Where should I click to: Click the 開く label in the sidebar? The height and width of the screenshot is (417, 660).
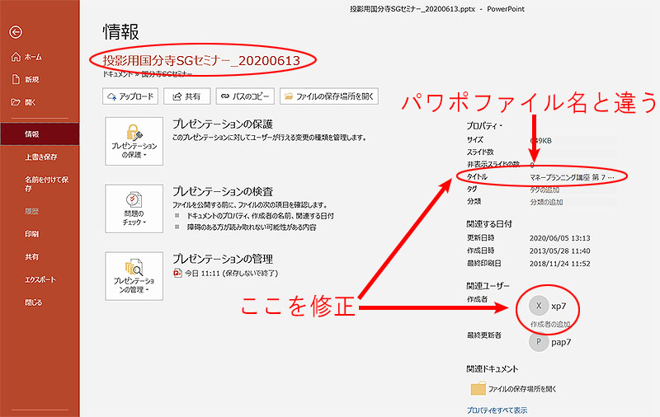(x=31, y=102)
